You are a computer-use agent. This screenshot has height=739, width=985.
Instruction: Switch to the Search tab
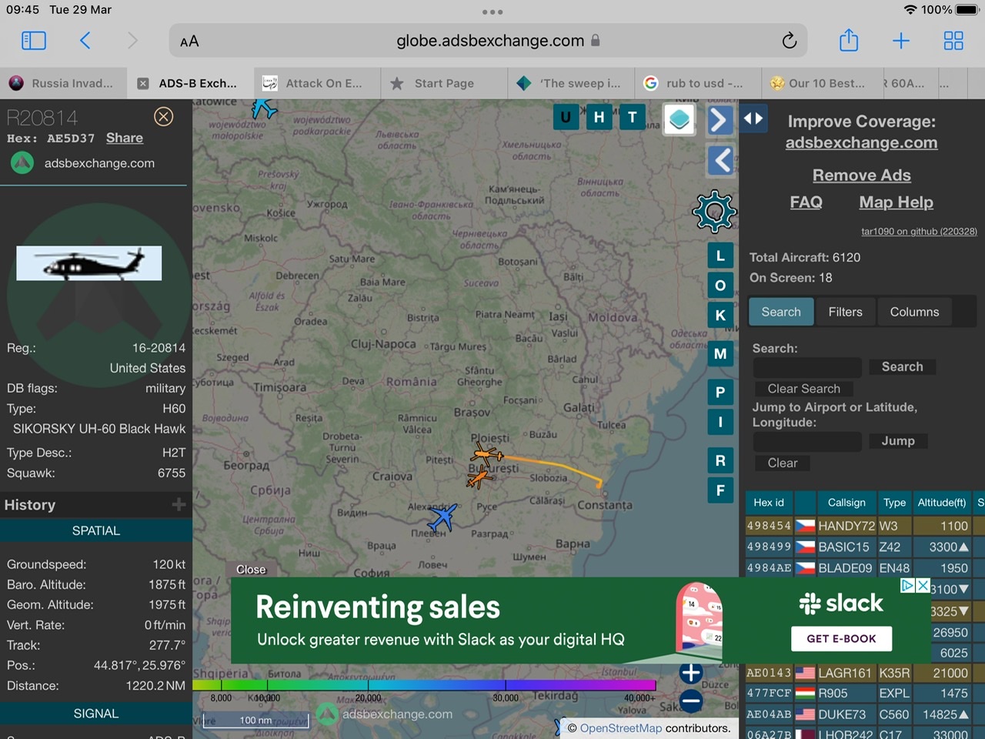point(781,312)
